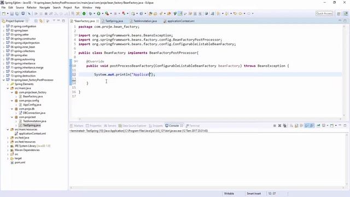The height and width of the screenshot is (197, 350).
Task: Switch to the TestSpring.java editor tab
Action: point(114,21)
